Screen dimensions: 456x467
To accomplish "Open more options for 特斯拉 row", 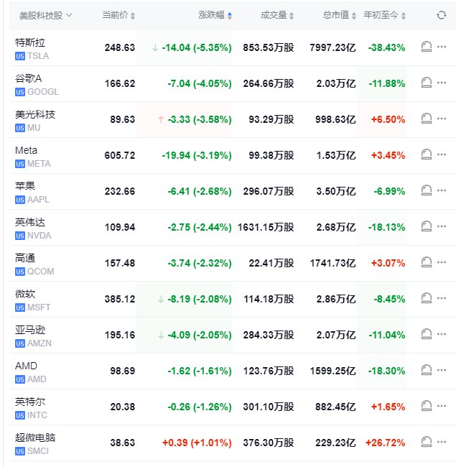I will (442, 47).
